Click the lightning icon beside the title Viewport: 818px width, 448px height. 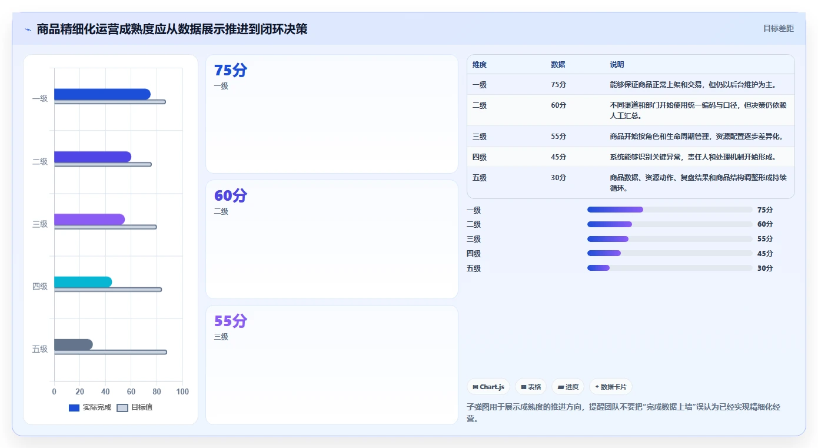click(x=28, y=29)
